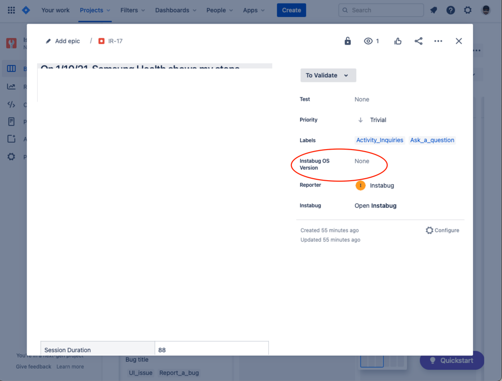Screen dimensions: 502x381
Task: Click the pencil Add epic icon
Action: tap(48, 41)
